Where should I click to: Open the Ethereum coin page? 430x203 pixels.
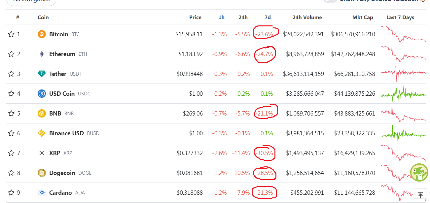click(62, 54)
